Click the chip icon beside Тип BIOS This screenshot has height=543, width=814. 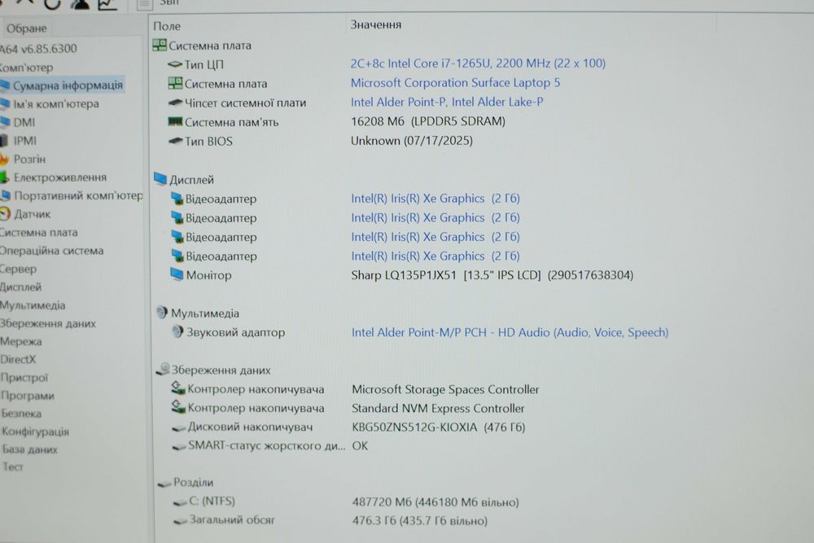pyautogui.click(x=176, y=141)
